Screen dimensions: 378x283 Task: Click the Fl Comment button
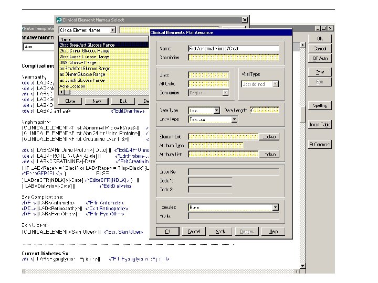pos(320,145)
